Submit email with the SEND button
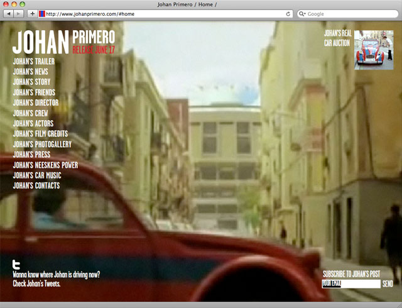This screenshot has height=308, width=402. 388,284
